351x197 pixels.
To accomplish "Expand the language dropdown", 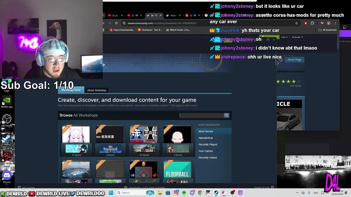I will pyautogui.click(x=297, y=37).
